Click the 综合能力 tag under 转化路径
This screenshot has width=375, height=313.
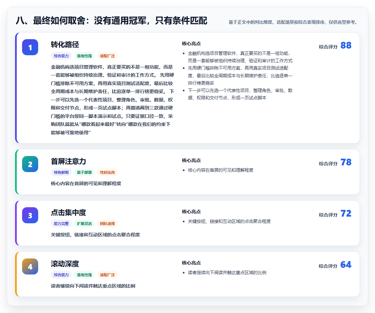pyautogui.click(x=61, y=56)
